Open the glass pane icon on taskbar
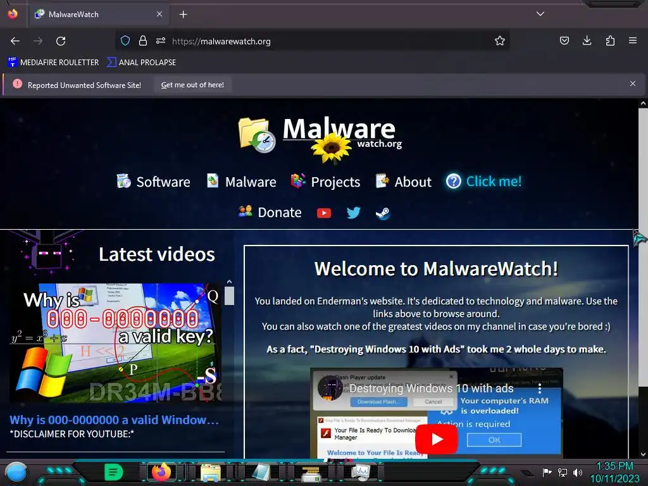Image resolution: width=648 pixels, height=486 pixels. pos(261,472)
